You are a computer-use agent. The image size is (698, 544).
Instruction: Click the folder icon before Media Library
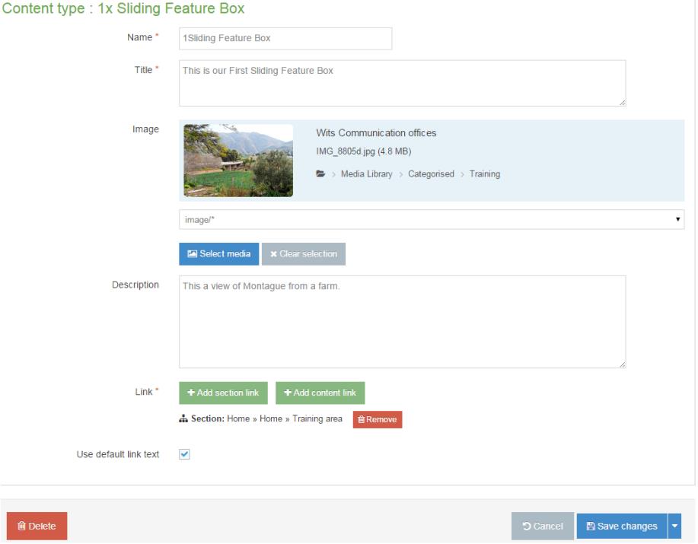[320, 174]
